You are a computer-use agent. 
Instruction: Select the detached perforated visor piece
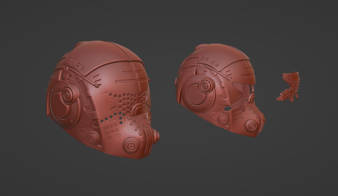289,86
